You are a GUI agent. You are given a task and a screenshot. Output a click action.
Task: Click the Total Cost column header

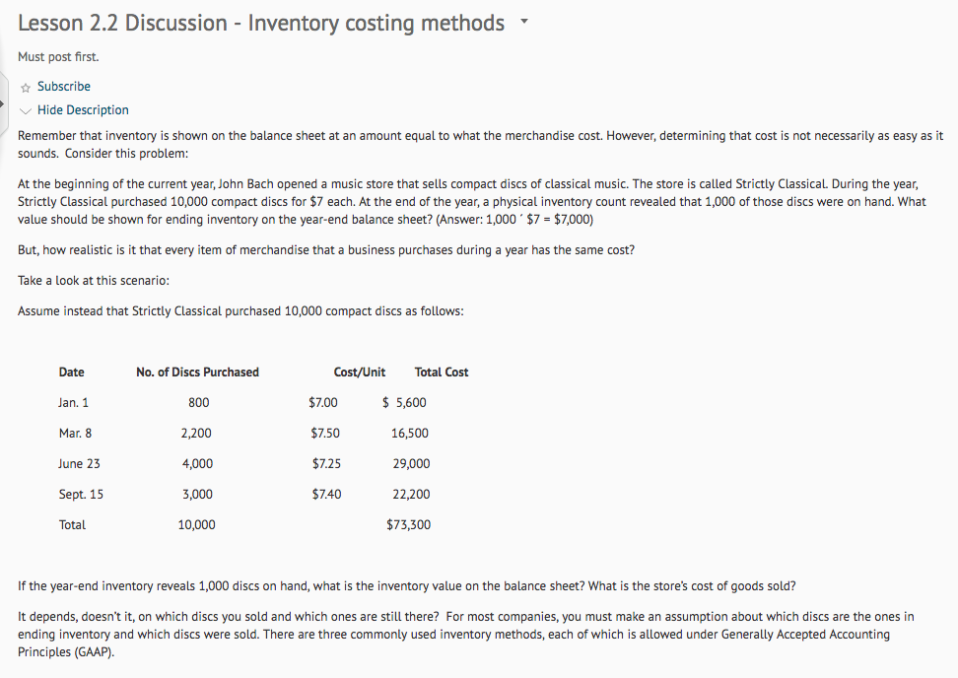(x=441, y=372)
